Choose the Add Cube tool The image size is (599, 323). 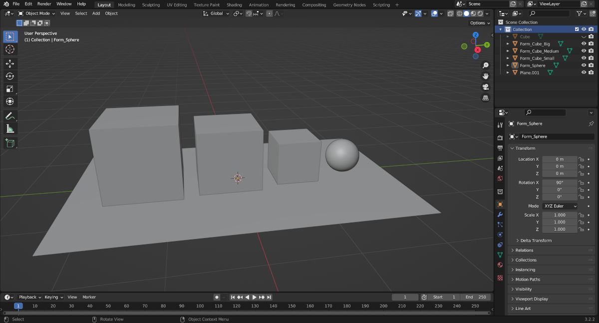10,143
